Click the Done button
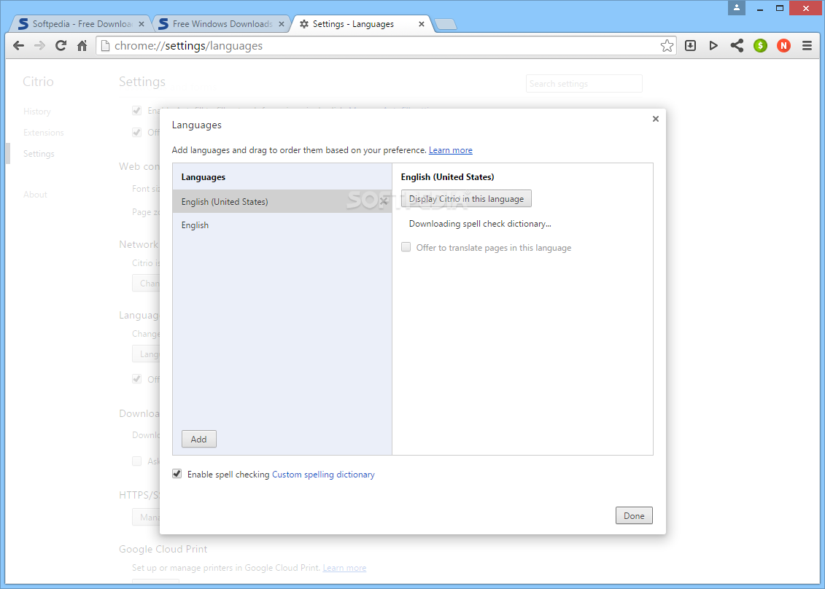The height and width of the screenshot is (589, 825). (x=634, y=515)
